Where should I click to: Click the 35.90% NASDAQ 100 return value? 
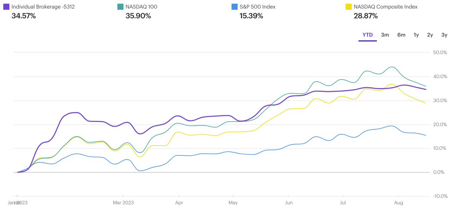[138, 16]
